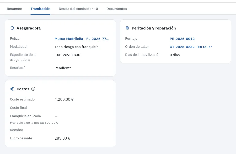Click the Expediente de la aseguradora label

[x=23, y=57]
